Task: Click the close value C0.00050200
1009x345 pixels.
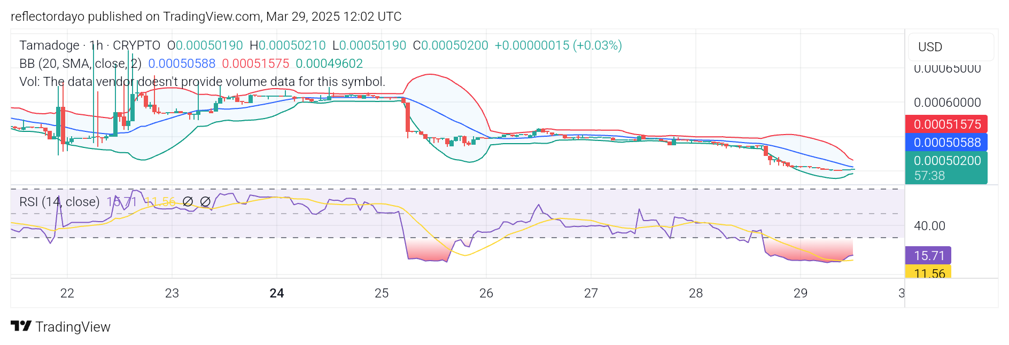Action: pyautogui.click(x=451, y=45)
